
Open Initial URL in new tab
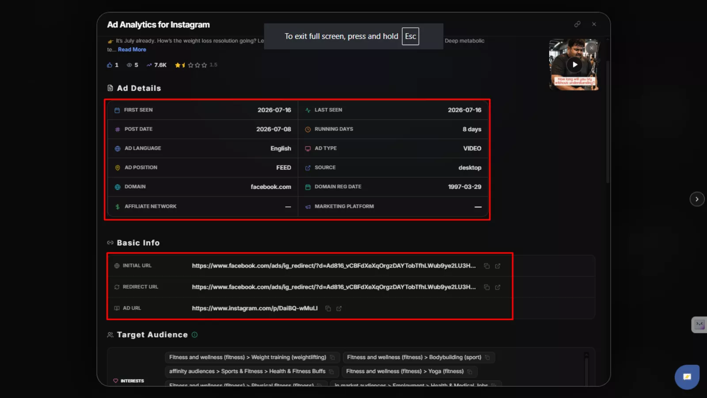point(498,266)
